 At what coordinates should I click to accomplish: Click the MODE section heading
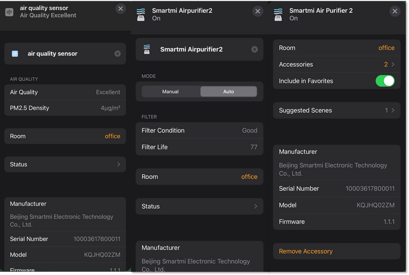(149, 76)
